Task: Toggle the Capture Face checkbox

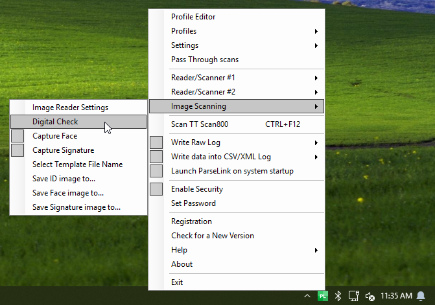Action: [18, 136]
